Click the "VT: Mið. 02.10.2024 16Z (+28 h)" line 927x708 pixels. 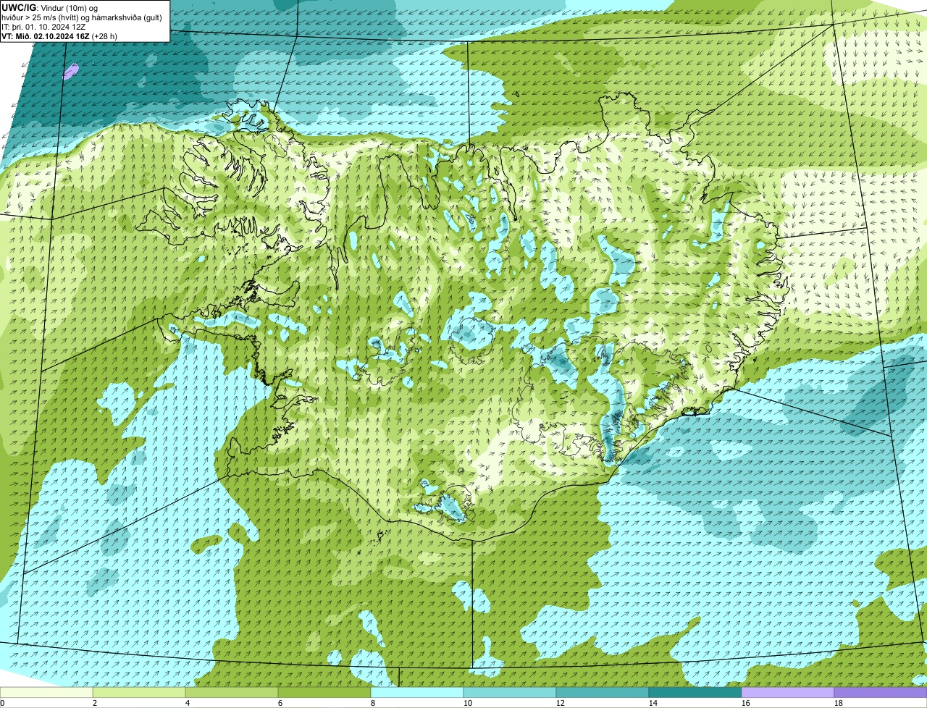pos(59,35)
